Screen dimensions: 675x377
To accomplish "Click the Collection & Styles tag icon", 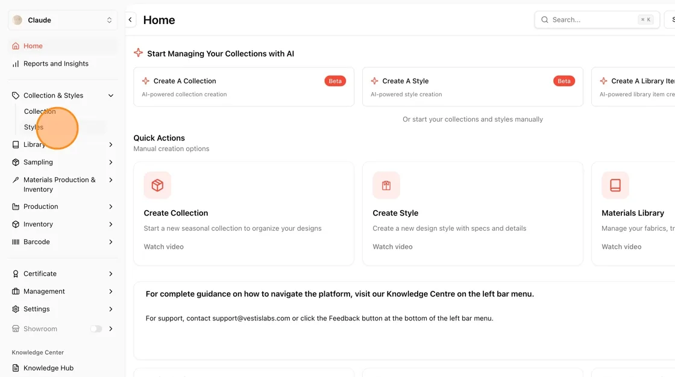I will (x=16, y=96).
